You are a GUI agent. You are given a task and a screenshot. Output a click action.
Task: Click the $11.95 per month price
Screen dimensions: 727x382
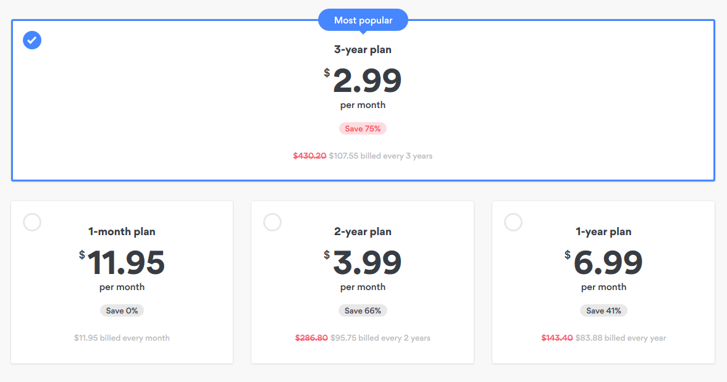tap(122, 262)
